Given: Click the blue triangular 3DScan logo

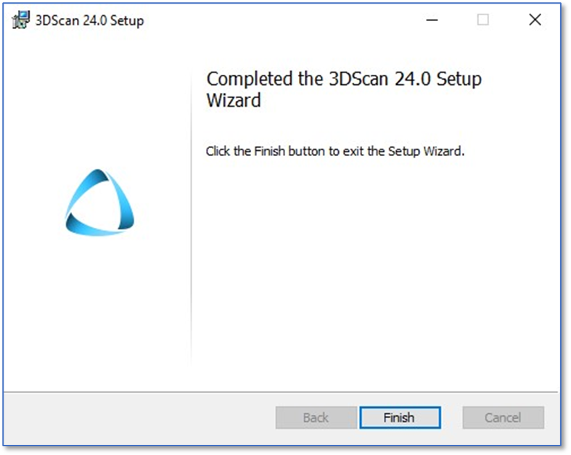Looking at the screenshot, I should [x=99, y=202].
